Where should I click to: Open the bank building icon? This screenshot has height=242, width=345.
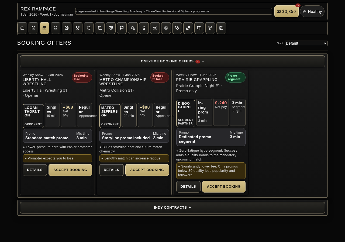(56, 28)
